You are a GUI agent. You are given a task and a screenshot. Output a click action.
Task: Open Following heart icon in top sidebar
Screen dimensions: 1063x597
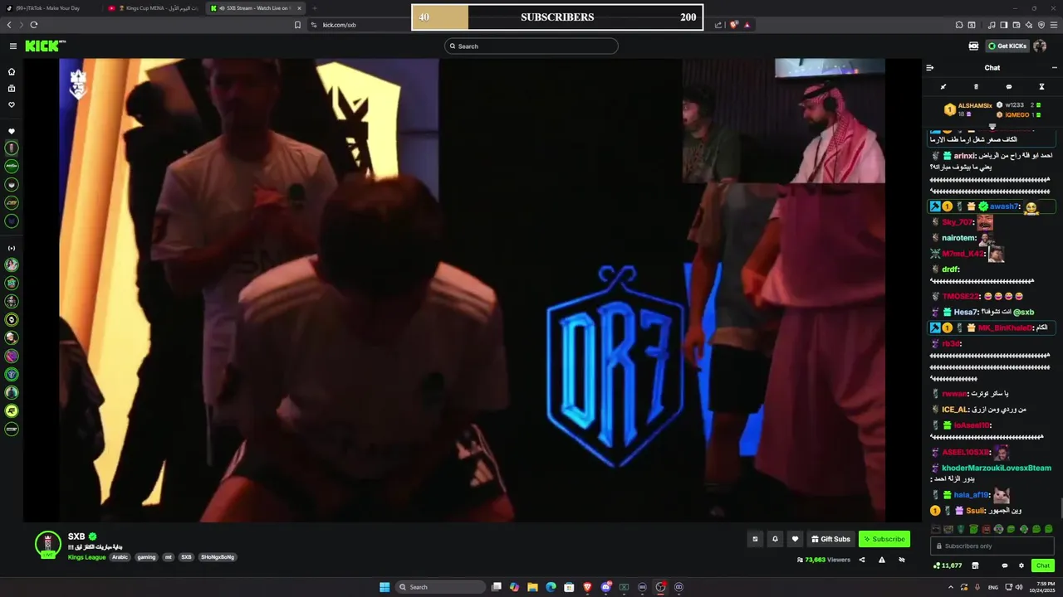12,105
